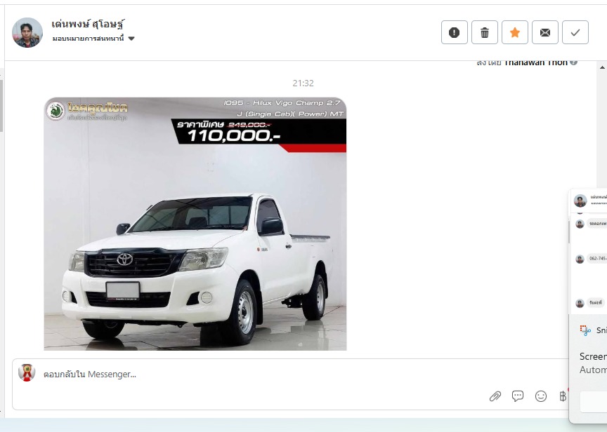Open the customer's profile picture

pos(27,32)
